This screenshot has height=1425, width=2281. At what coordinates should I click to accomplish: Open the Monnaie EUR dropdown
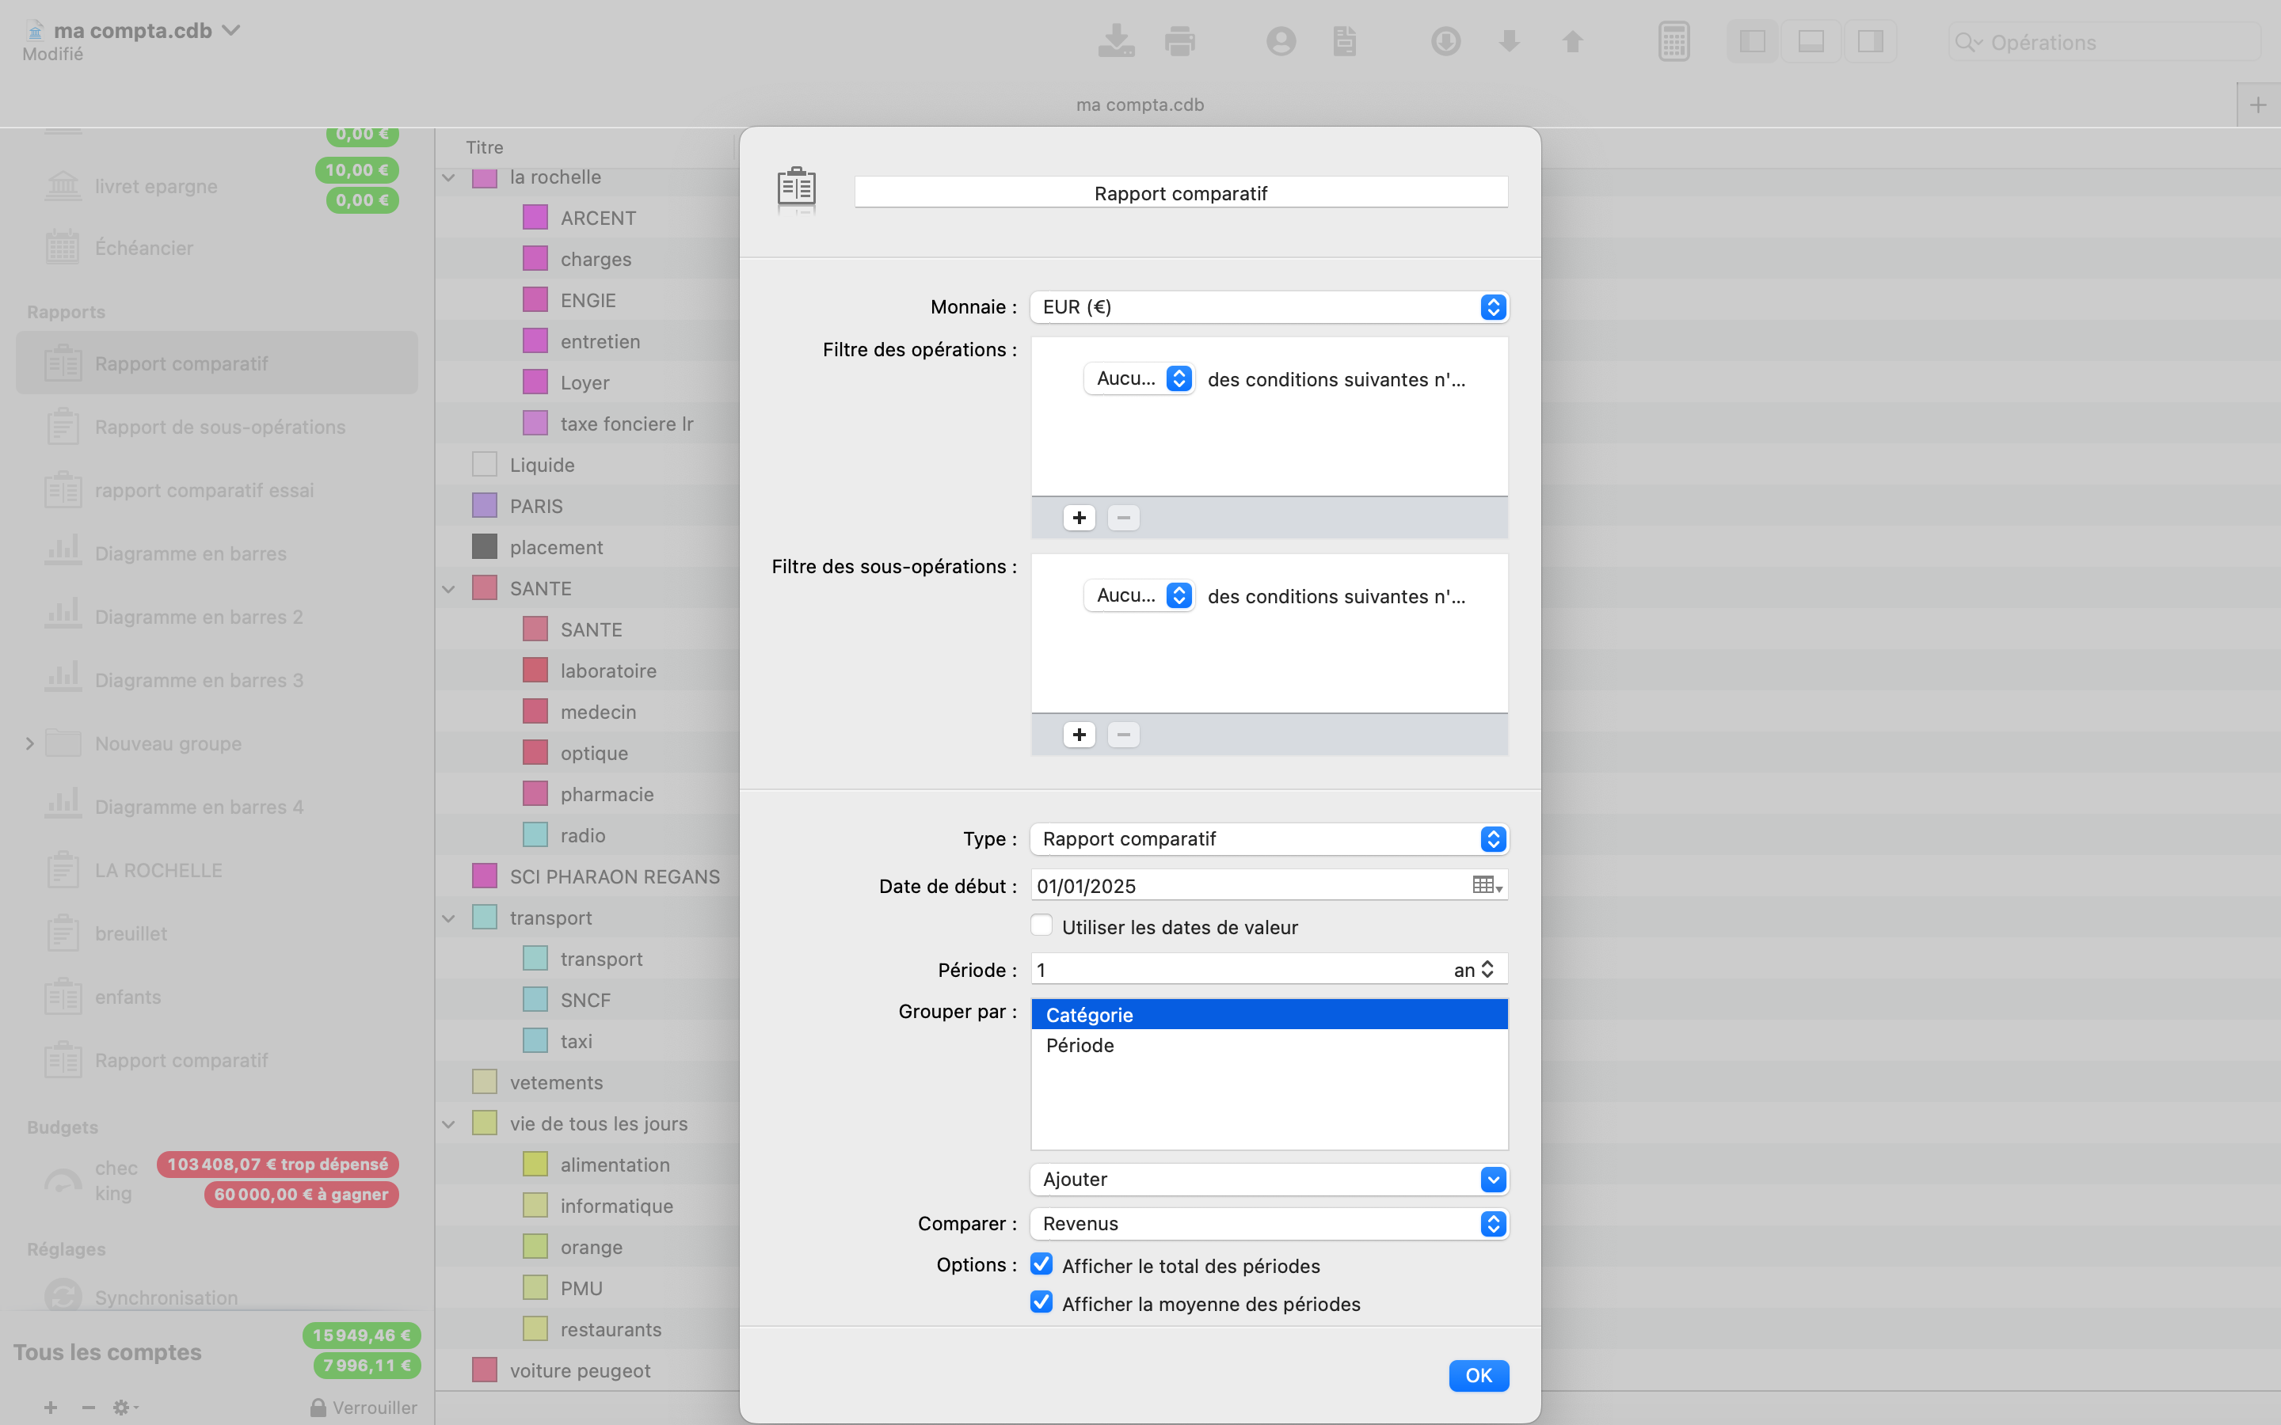(1269, 307)
